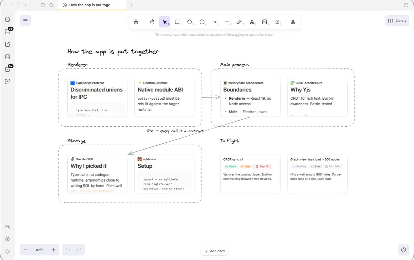Screen dimensions: 414x260
Task: Open the help question mark button
Action: tap(404, 250)
